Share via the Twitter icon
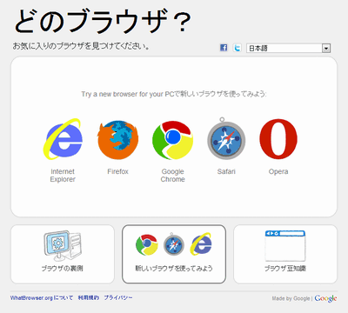This screenshot has width=348, height=313. coord(238,48)
